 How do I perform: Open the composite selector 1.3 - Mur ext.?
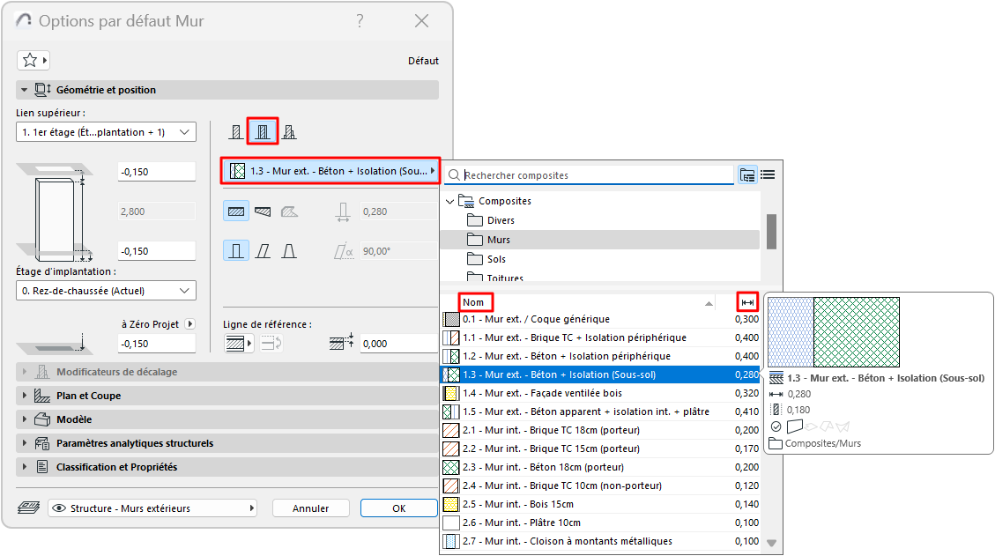pos(330,171)
